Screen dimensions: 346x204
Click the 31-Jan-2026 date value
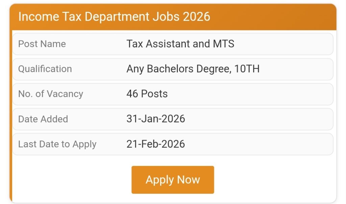tap(156, 119)
